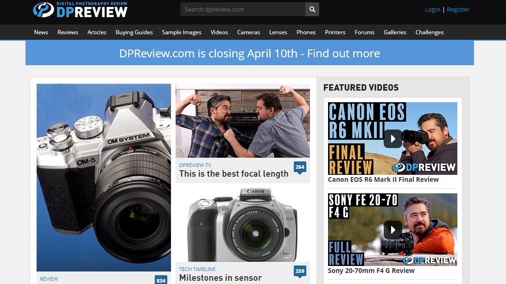This screenshot has width=506, height=284.
Task: Click the REVIEW label under OM-5 image
Action: pyautogui.click(x=49, y=279)
